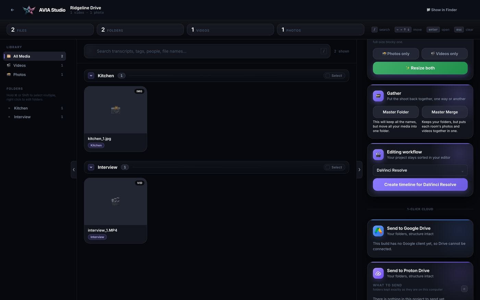The image size is (480, 300).
Task: Collapse the left sidebar with its chevron
Action: point(74,169)
